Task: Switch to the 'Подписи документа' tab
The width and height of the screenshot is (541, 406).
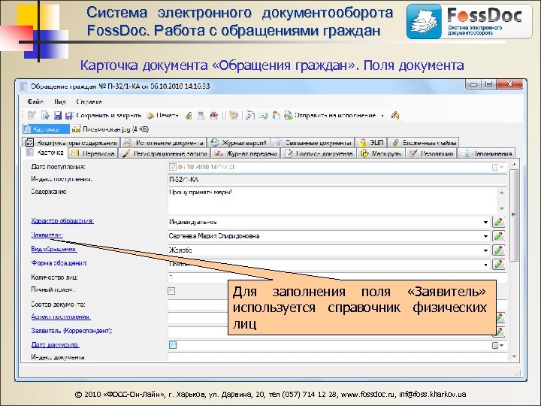Action: pyautogui.click(x=319, y=153)
